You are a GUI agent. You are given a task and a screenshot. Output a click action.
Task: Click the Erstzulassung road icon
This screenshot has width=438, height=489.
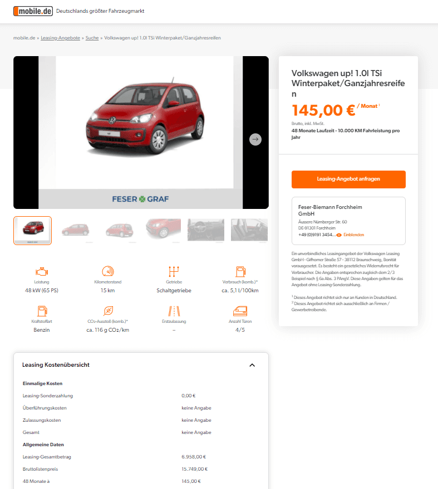tap(174, 311)
